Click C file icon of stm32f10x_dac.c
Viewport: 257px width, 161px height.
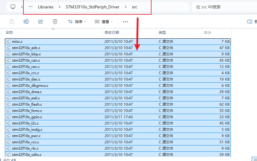click(x=8, y=79)
